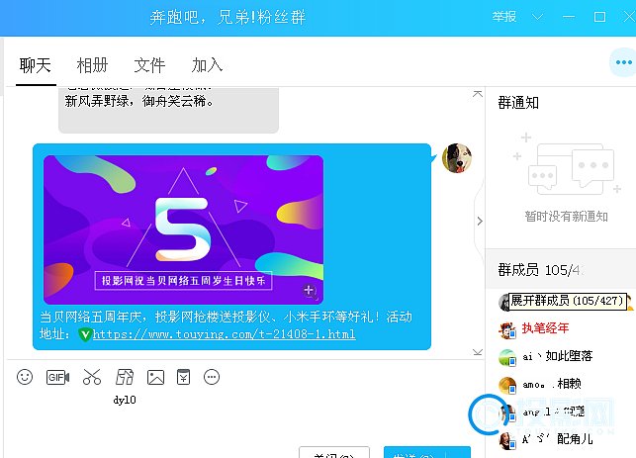Select member name 执笔经年
Image resolution: width=636 pixels, height=458 pixels.
(545, 328)
